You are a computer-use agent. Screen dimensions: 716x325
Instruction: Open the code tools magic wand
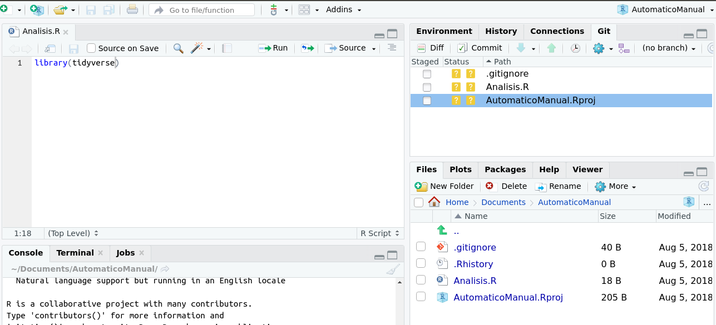[197, 48]
